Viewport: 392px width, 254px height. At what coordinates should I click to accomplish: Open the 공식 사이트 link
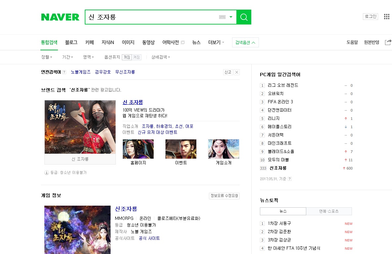pyautogui.click(x=149, y=238)
